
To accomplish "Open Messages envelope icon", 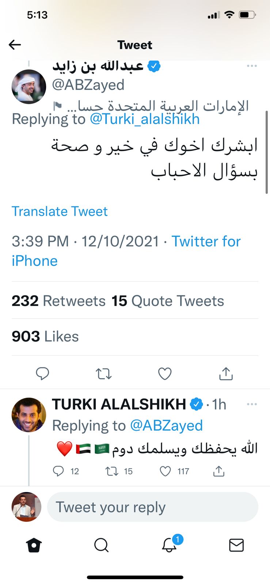I will [x=236, y=545].
